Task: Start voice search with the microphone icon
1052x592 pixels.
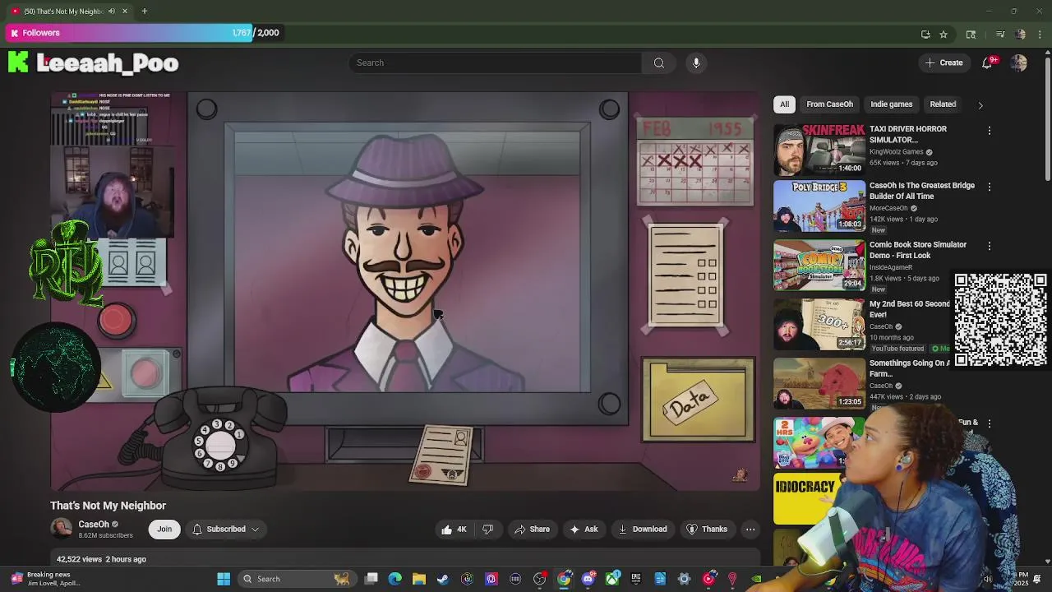Action: tap(696, 62)
